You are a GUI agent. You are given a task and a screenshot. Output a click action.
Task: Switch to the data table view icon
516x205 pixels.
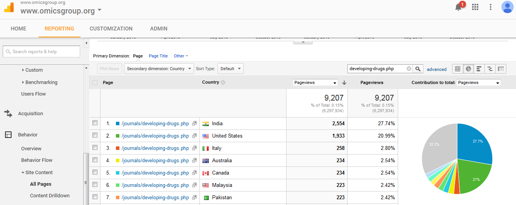(457, 69)
